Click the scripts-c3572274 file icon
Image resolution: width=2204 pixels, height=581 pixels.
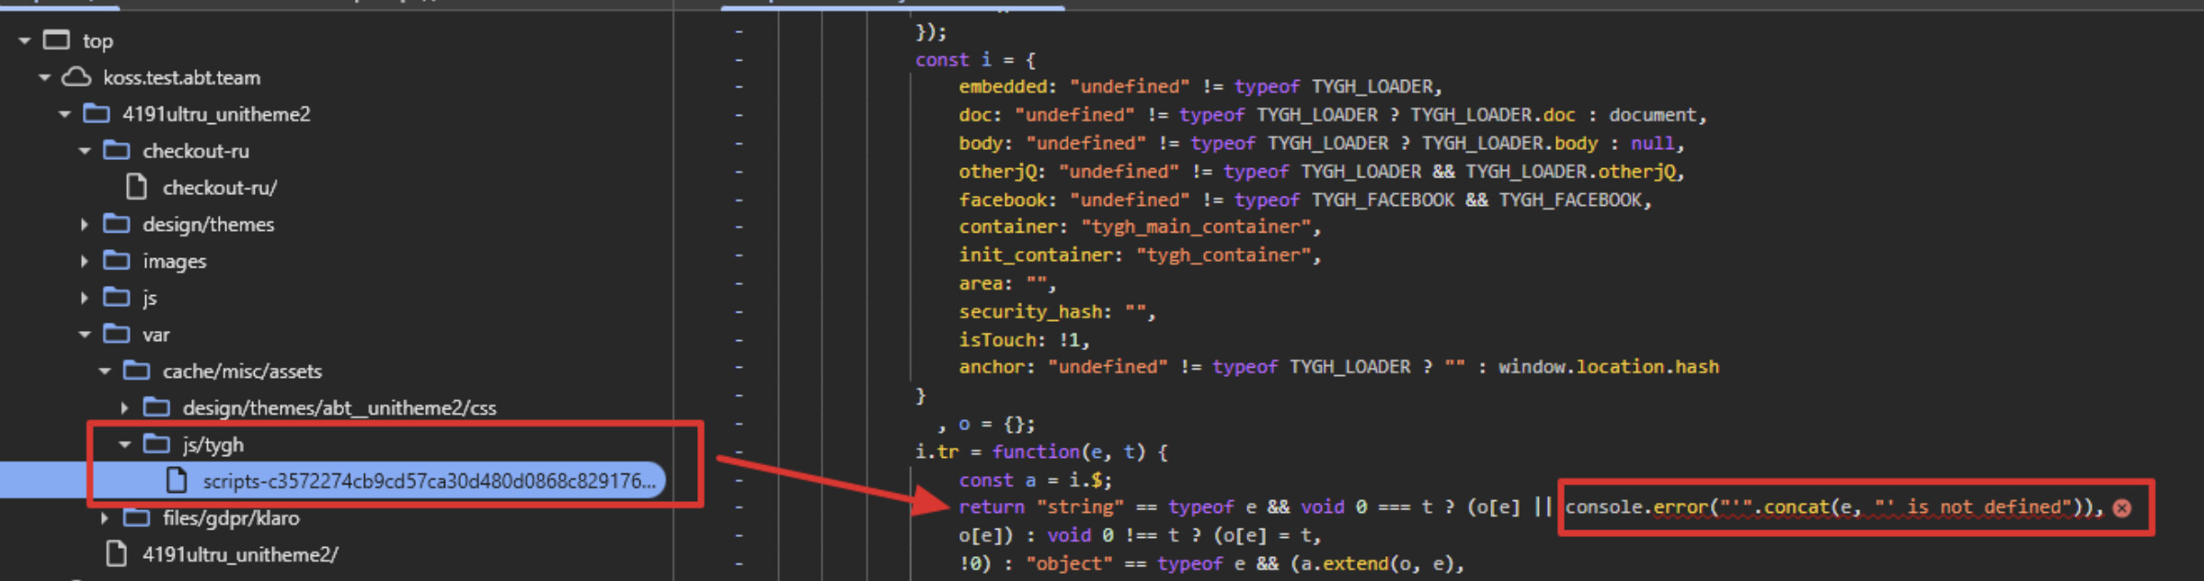tap(177, 481)
